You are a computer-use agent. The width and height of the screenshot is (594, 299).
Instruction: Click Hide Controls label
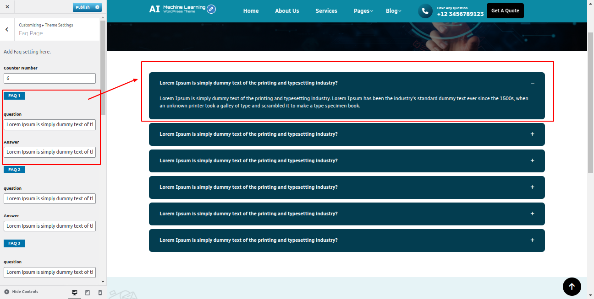pos(25,292)
